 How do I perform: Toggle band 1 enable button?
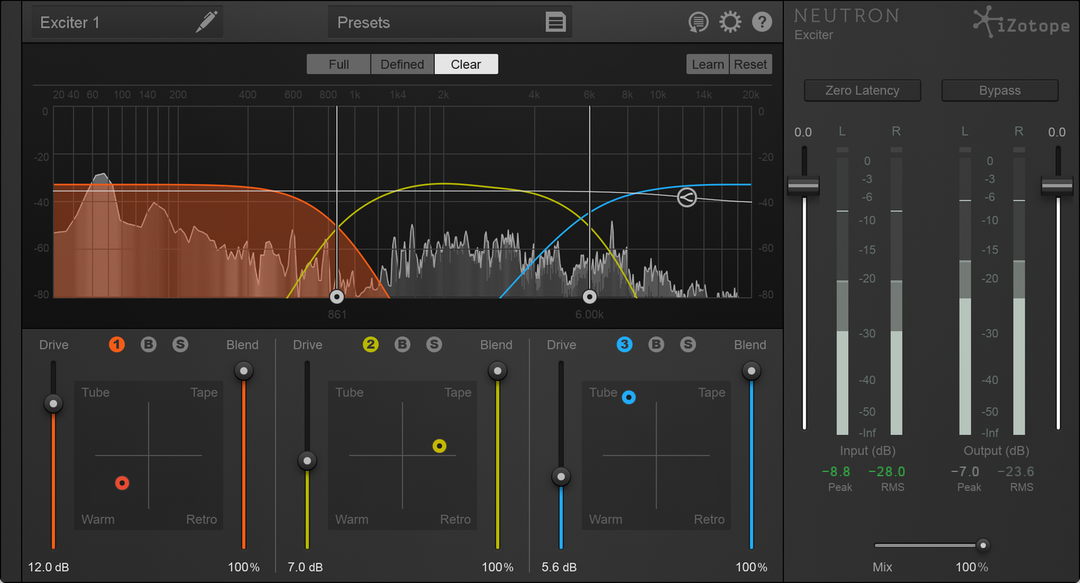pyautogui.click(x=117, y=345)
